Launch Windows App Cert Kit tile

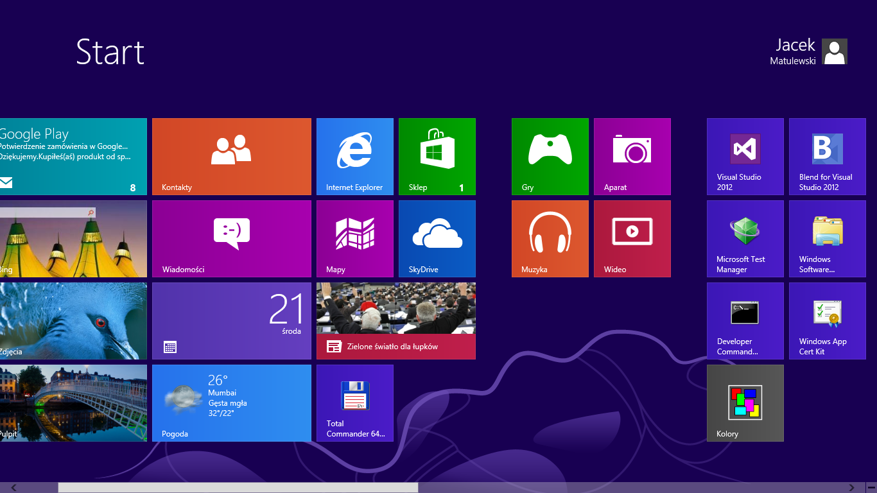pos(828,321)
